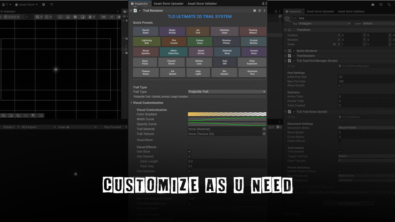
Task: Toggle the Allow Growth checkbox
Action: click(x=339, y=86)
